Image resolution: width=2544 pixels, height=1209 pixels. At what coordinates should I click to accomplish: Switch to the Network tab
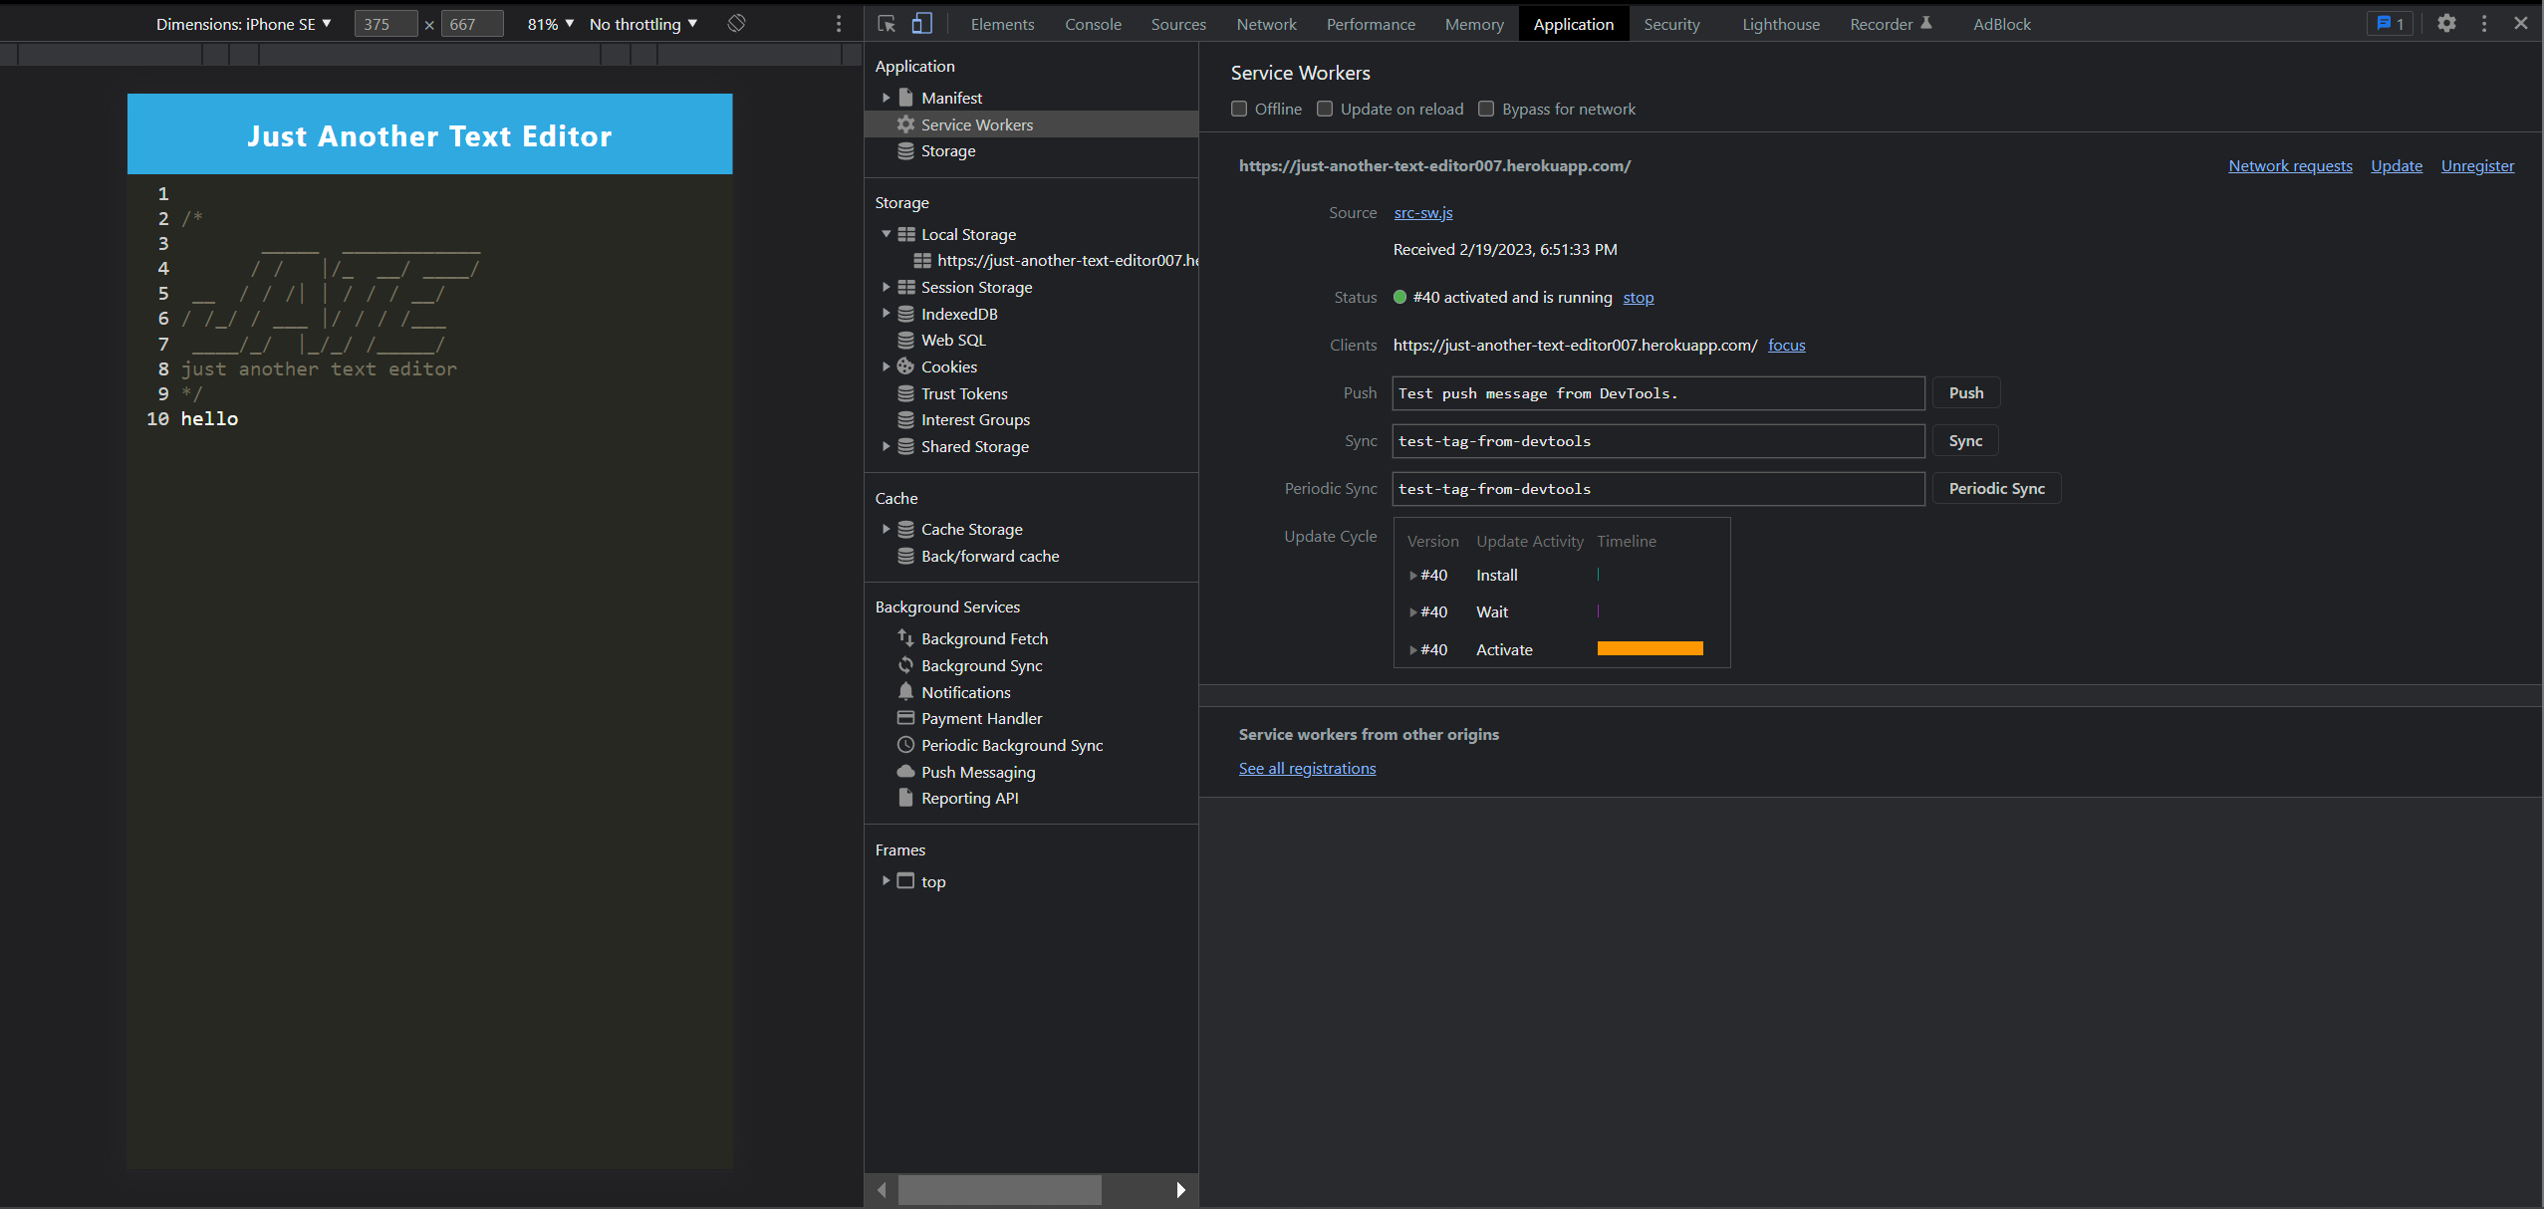(1266, 24)
